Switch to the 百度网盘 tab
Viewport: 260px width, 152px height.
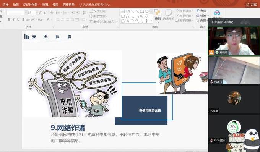(69, 5)
